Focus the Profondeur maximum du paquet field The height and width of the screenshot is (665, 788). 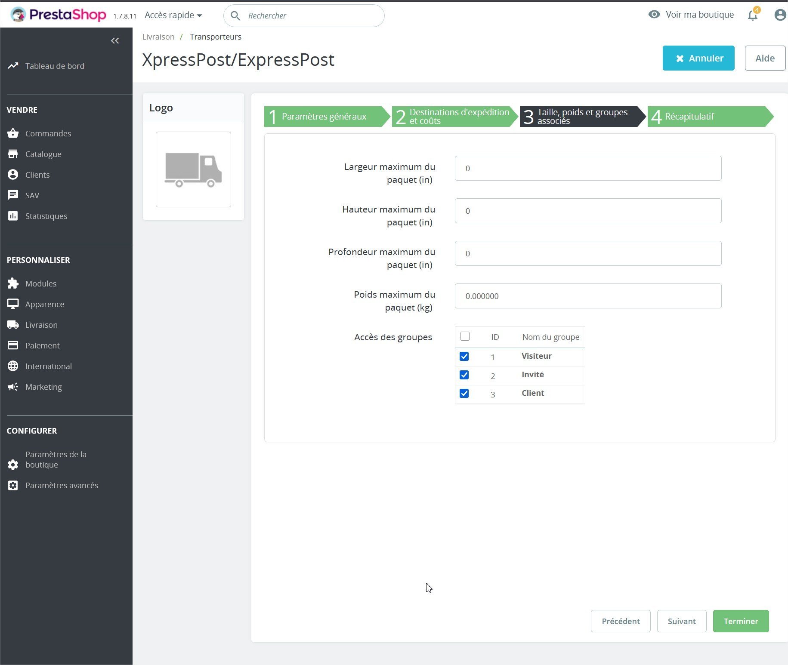click(x=588, y=253)
